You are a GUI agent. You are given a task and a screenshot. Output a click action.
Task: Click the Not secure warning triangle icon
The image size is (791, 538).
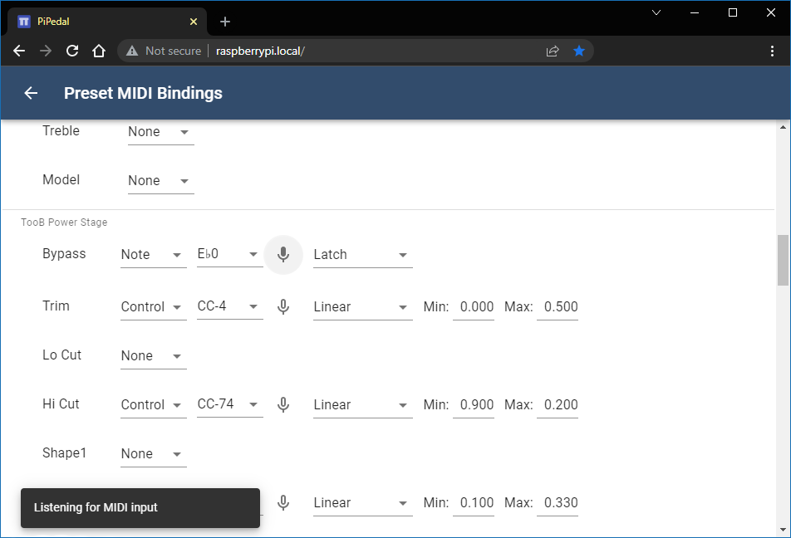click(132, 51)
